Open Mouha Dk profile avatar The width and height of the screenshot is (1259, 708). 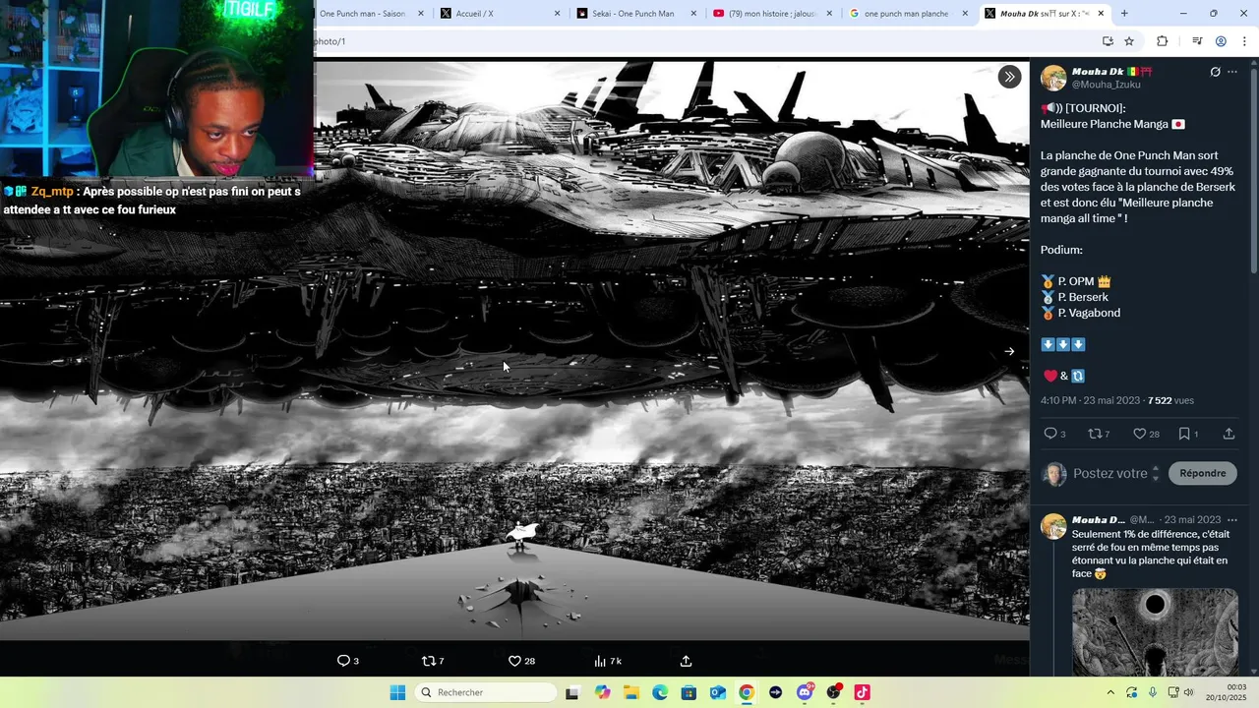point(1053,79)
